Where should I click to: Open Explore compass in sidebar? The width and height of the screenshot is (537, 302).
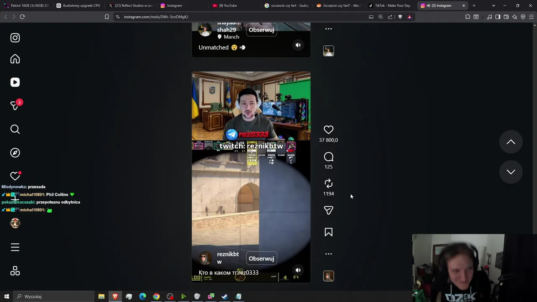coord(15,153)
